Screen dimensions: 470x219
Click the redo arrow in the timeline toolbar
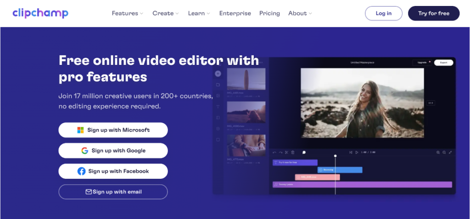click(280, 152)
